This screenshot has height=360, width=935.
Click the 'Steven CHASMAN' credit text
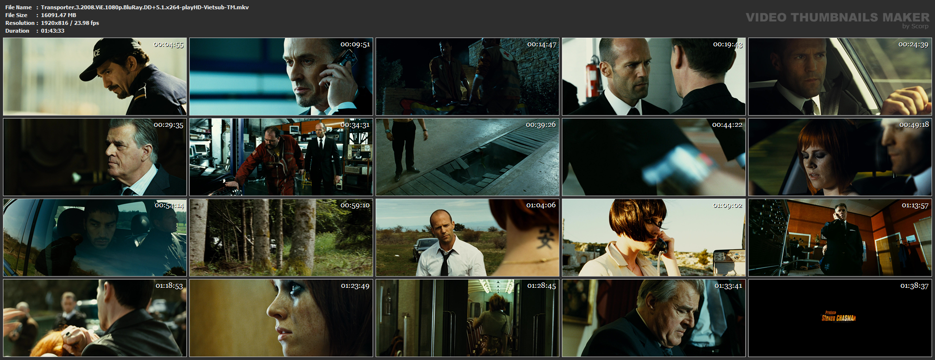click(x=838, y=318)
